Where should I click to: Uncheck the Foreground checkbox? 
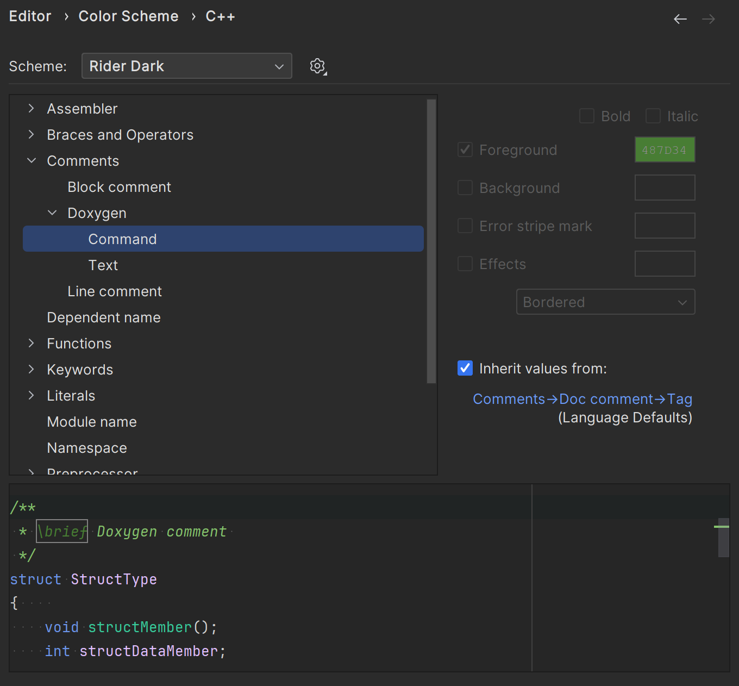click(465, 149)
